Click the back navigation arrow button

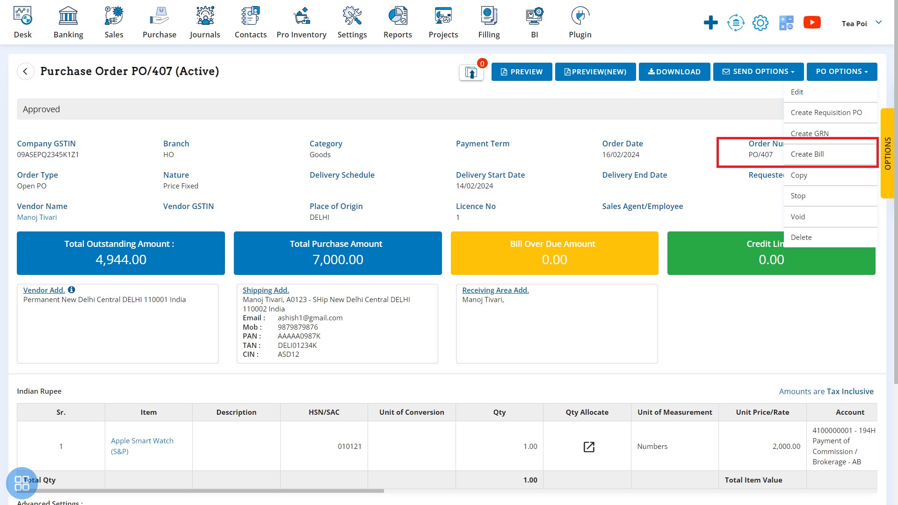[x=25, y=71]
